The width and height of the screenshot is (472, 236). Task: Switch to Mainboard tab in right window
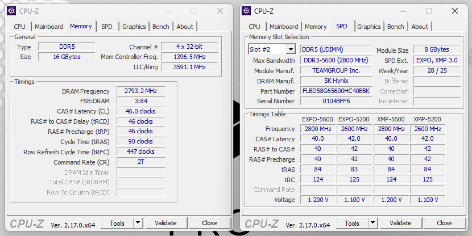pos(284,27)
